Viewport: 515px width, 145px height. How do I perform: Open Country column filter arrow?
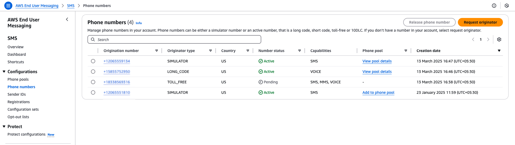248,51
